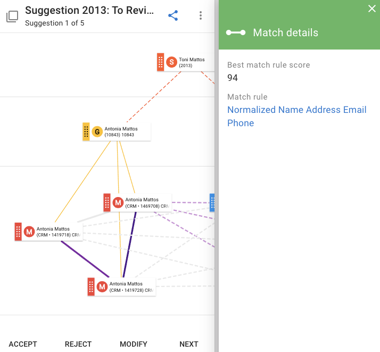This screenshot has width=380, height=352.
Task: Click the Antonia Mattos CRM 1469708 label
Action: pos(147,203)
